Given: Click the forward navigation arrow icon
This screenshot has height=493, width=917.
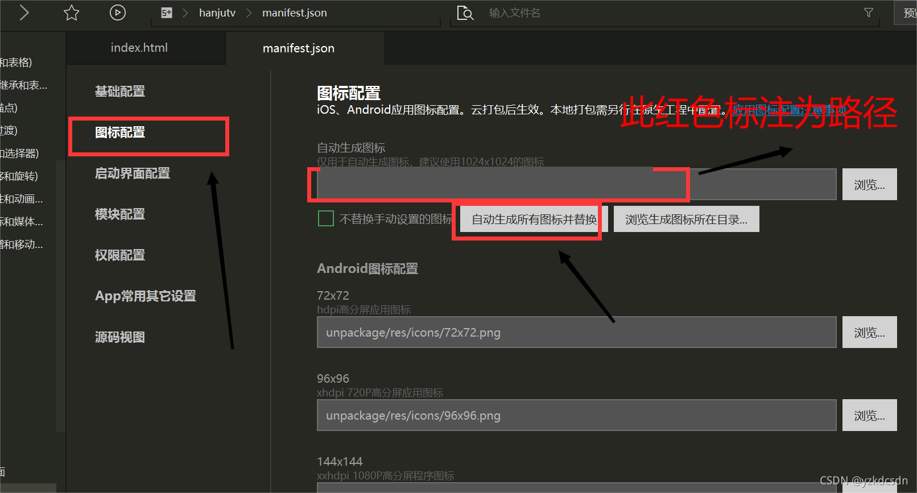Looking at the screenshot, I should click(x=24, y=13).
